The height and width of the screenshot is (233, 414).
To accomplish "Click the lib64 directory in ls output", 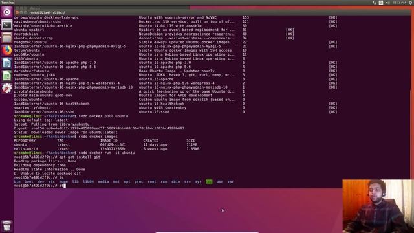I will pyautogui.click(x=88, y=181).
